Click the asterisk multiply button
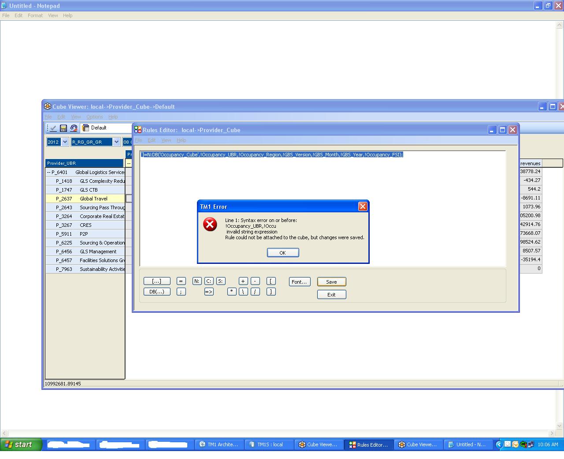This screenshot has width=564, height=459. tap(232, 292)
